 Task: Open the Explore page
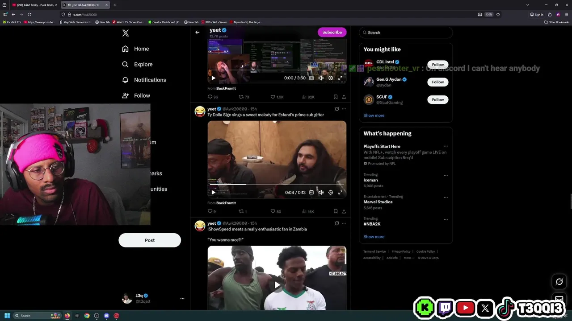pyautogui.click(x=137, y=64)
